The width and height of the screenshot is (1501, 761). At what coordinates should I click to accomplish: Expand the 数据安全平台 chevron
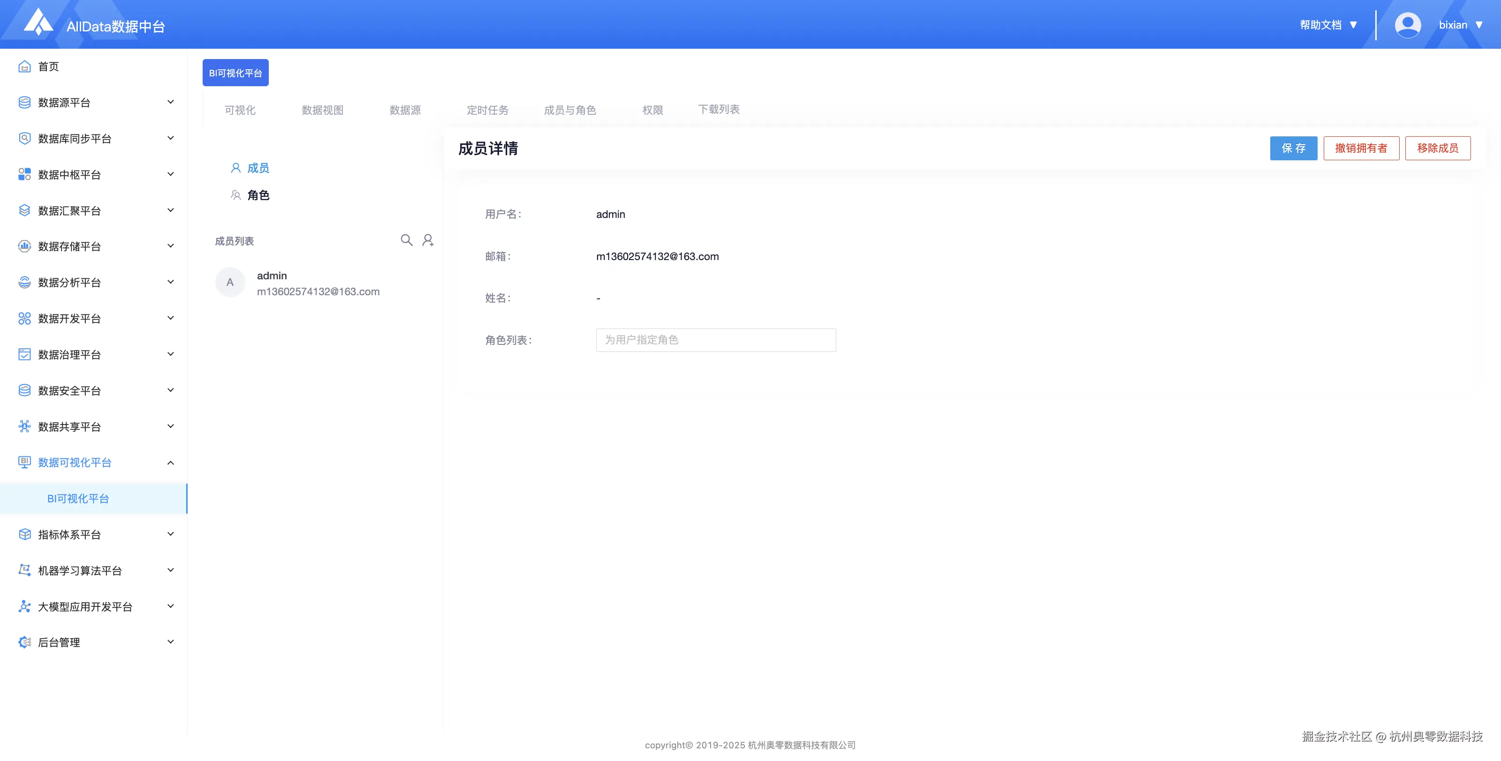pos(171,390)
